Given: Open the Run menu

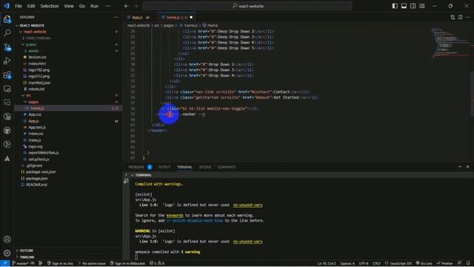Looking at the screenshot, I should point(94,6).
